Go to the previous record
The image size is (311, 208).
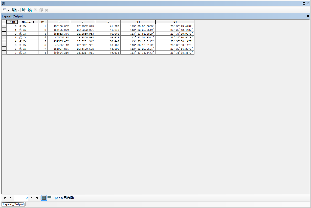point(11,198)
